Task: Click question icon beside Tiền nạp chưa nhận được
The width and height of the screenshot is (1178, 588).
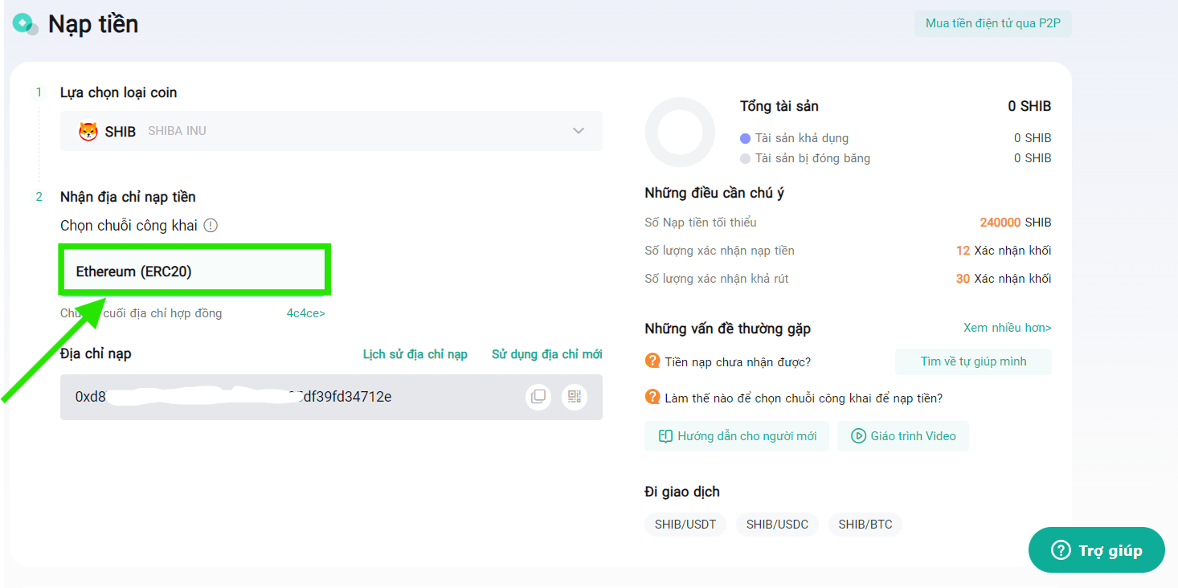Action: 652,361
